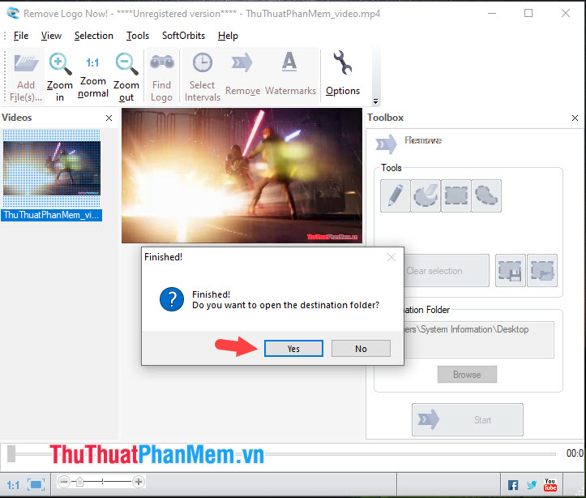Image resolution: width=586 pixels, height=498 pixels.
Task: Click the zoom slider plus button
Action: point(139,482)
